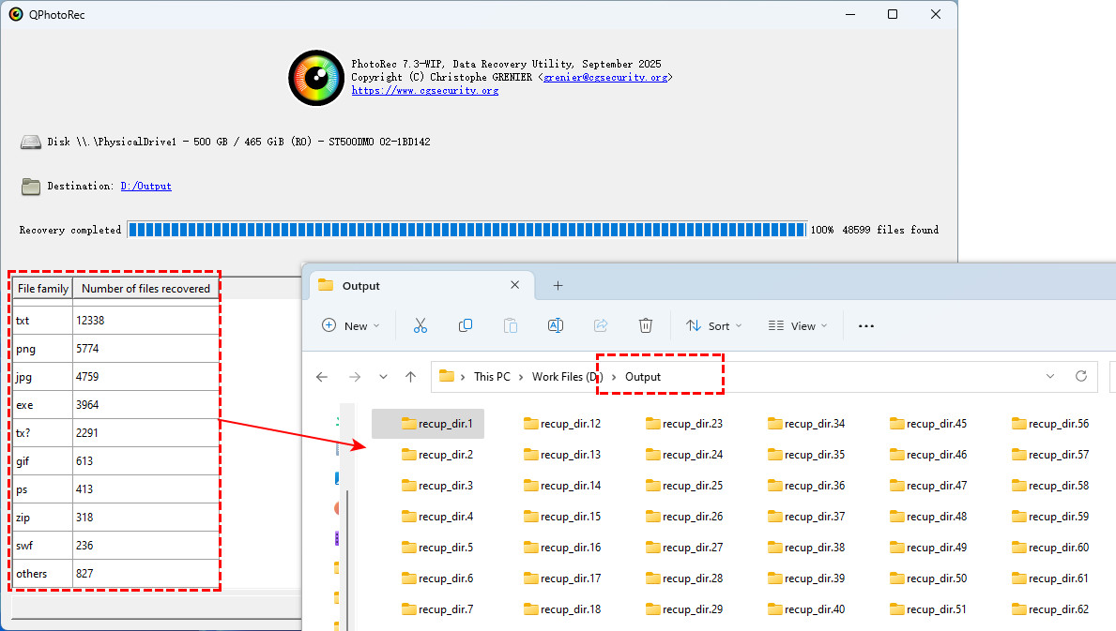Screen dimensions: 1116x631
Task: Add a new Explorer tab
Action: click(558, 286)
